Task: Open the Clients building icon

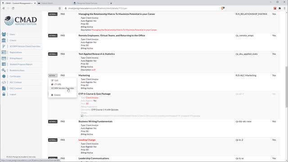Action: (4, 40)
